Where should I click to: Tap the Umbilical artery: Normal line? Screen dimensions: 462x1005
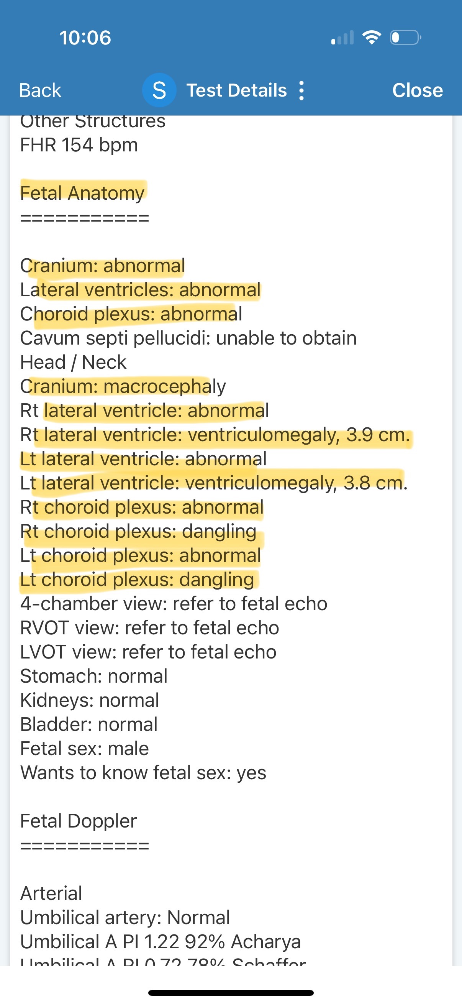click(125, 917)
